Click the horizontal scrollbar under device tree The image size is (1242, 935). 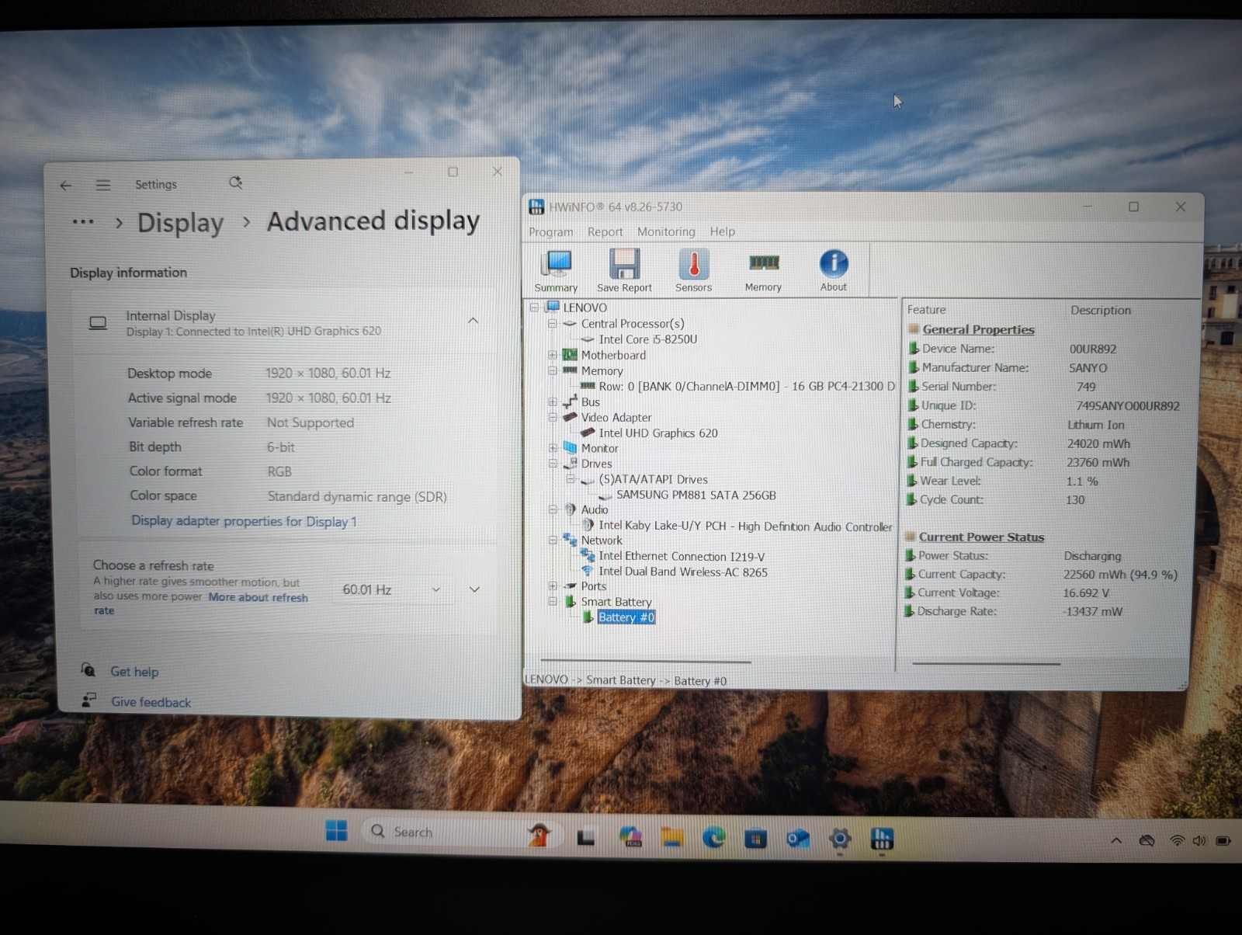coord(646,662)
